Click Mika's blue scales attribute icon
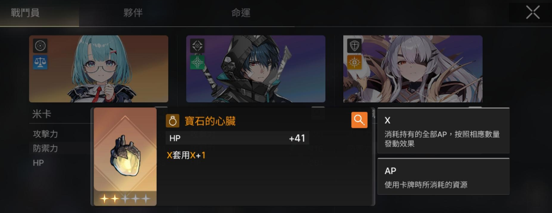Image resolution: width=552 pixels, height=213 pixels. [x=40, y=62]
